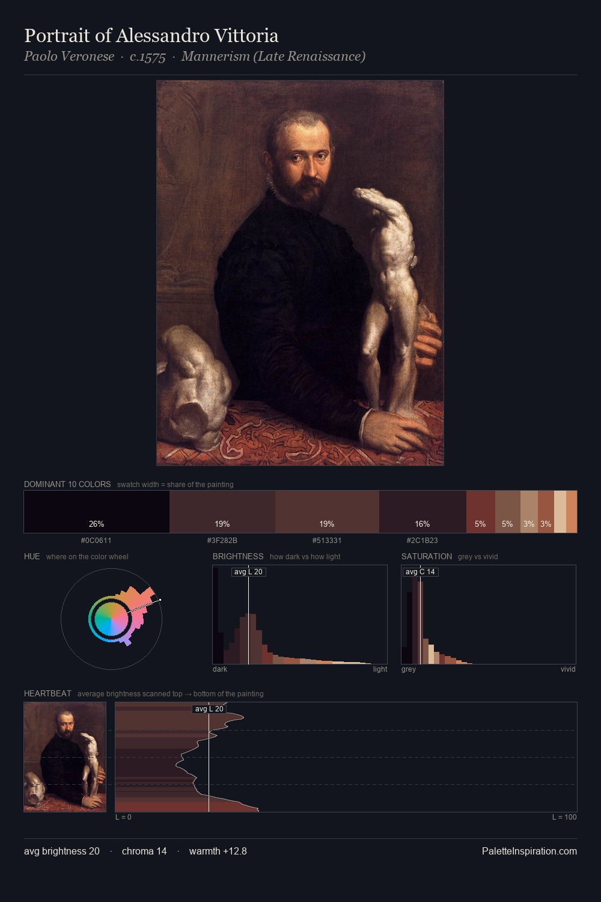Screen dimensions: 601x902
Task: Click 'warmth +12.8' in the footer
Action: click(x=218, y=851)
